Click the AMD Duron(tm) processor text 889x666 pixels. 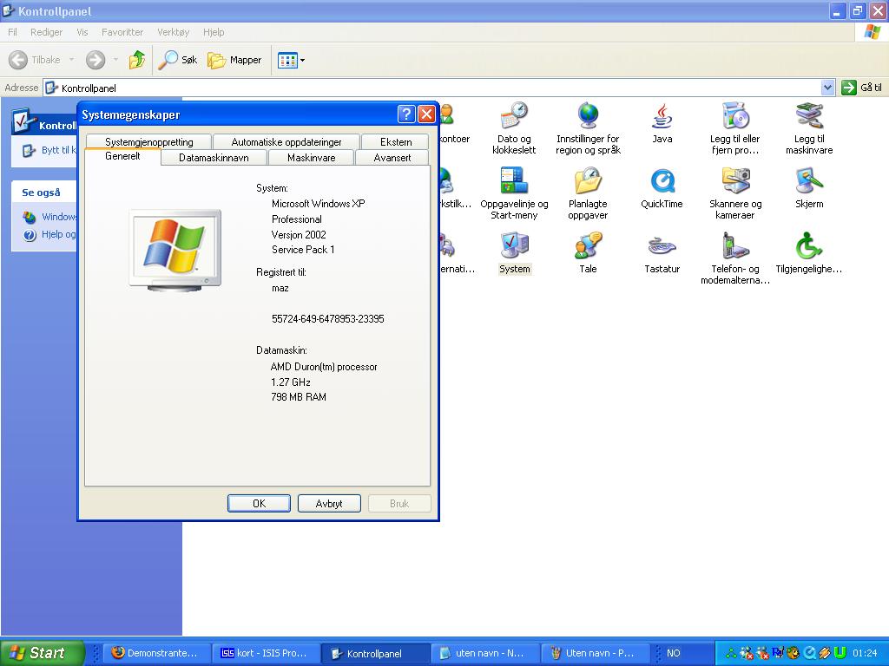(324, 367)
